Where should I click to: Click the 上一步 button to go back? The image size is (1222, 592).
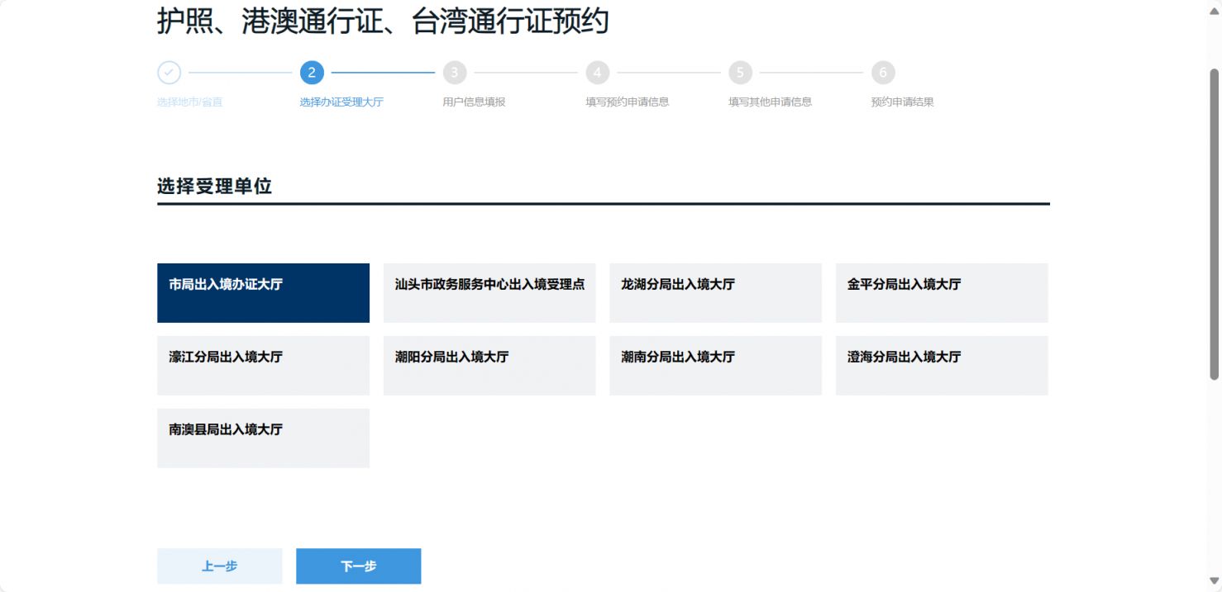(x=219, y=566)
